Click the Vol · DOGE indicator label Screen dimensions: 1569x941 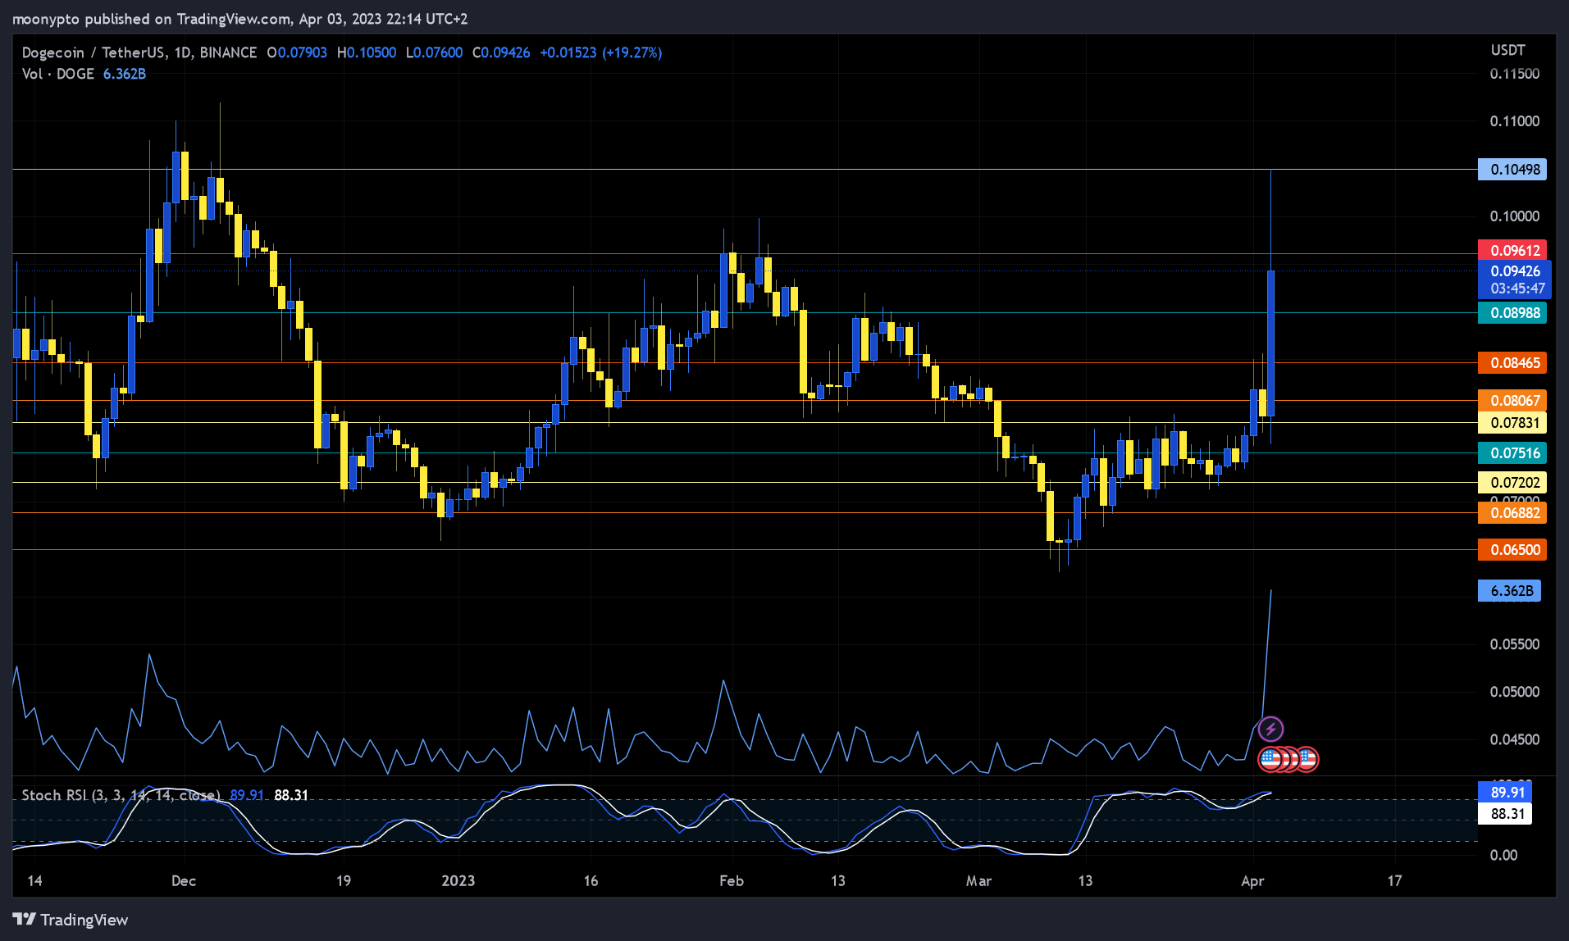[x=58, y=74]
